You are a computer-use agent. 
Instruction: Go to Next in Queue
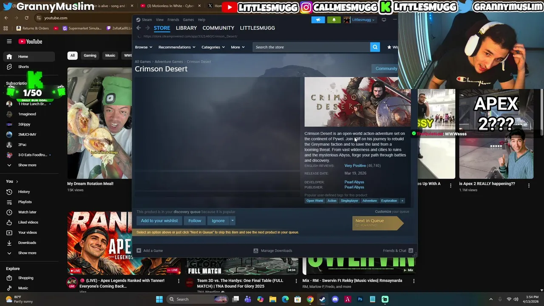[x=377, y=222]
